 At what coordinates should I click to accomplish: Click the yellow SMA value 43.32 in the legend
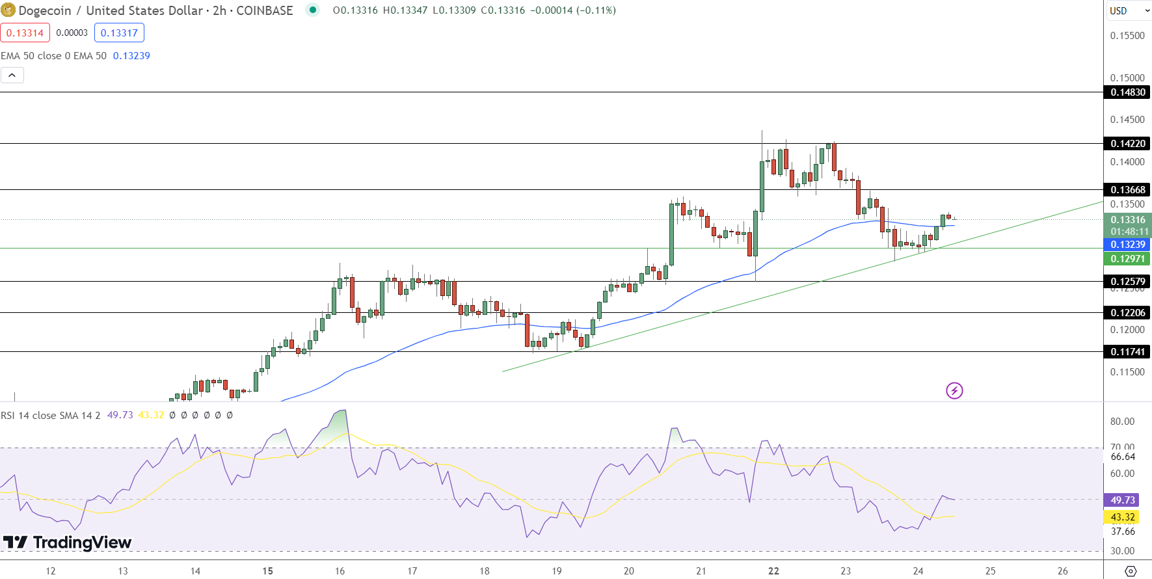[x=151, y=415]
